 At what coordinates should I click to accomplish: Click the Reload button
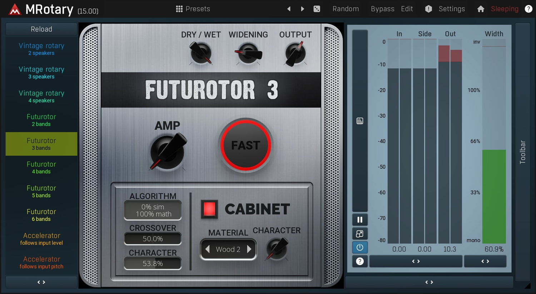(x=41, y=29)
